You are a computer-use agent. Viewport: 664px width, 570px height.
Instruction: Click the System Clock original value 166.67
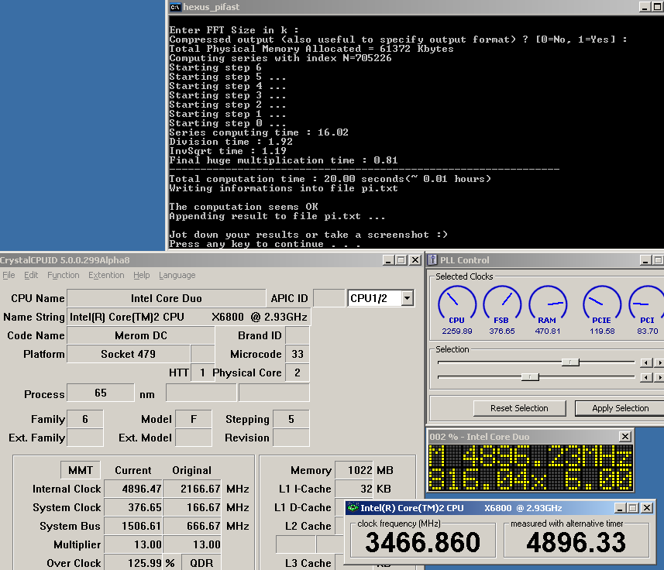click(x=192, y=507)
